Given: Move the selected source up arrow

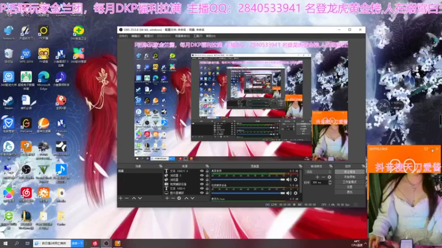Looking at the screenshot, I should [186, 198].
